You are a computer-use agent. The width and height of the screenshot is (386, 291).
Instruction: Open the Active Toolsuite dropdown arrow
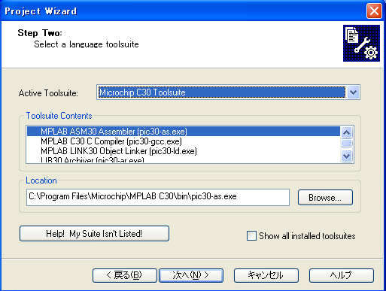[353, 92]
